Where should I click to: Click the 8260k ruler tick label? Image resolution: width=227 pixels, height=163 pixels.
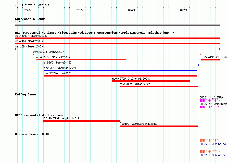pos(132,10)
